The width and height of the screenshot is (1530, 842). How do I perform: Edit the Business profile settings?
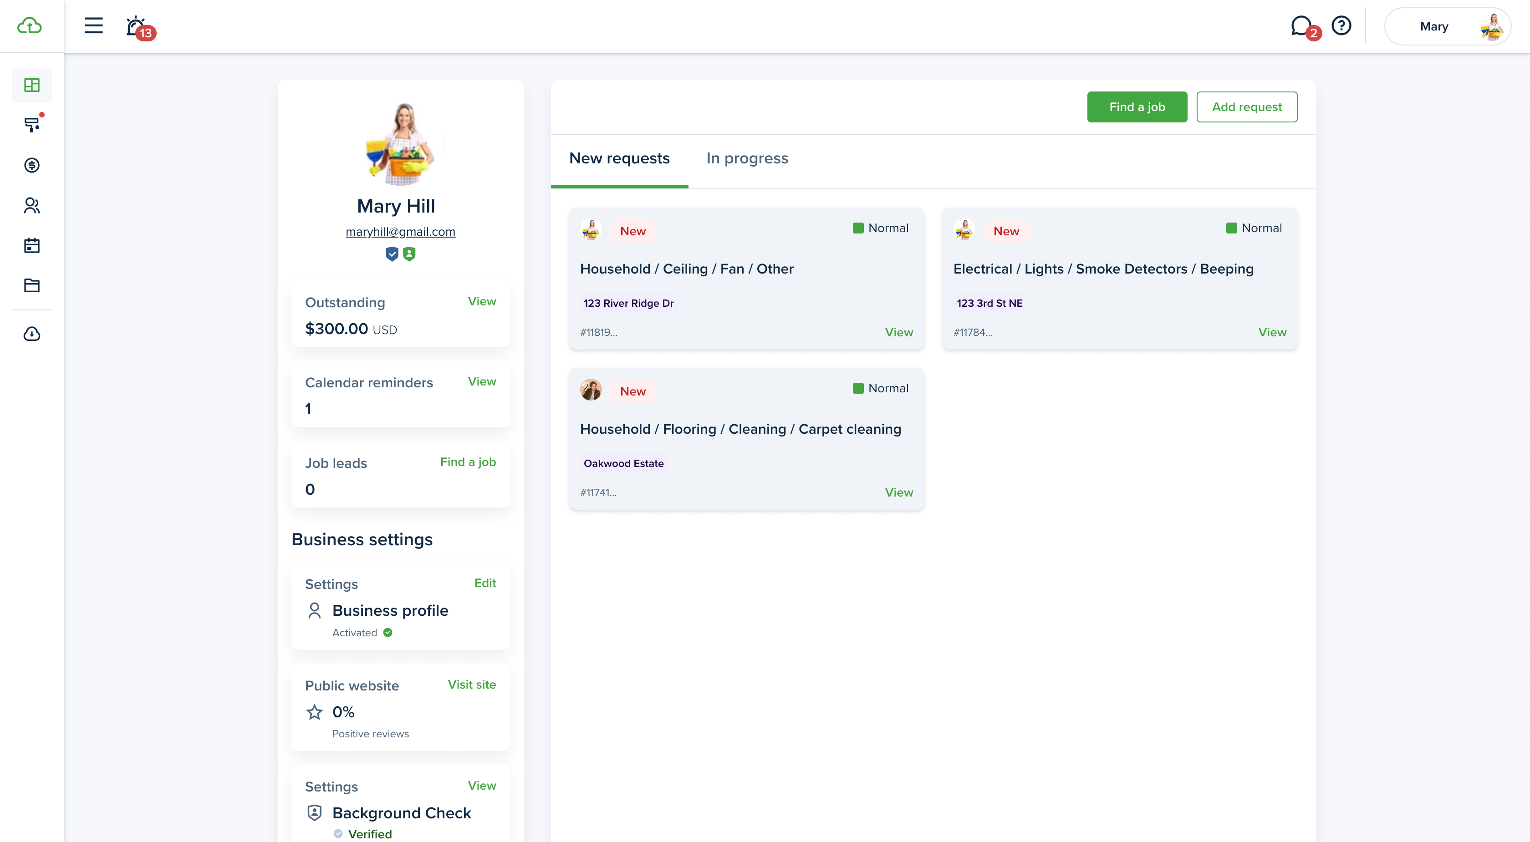[x=485, y=583]
